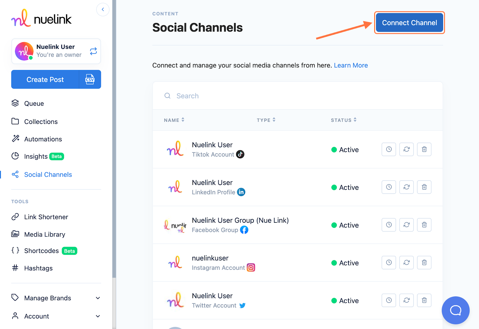The image size is (479, 329).
Task: Click the Learn More link
Action: pos(351,65)
